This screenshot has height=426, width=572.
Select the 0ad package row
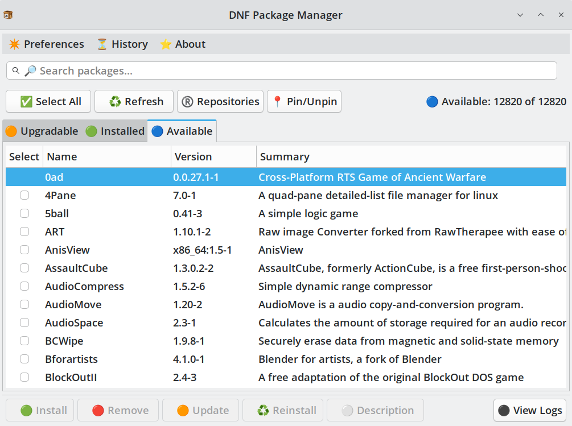coord(286,177)
